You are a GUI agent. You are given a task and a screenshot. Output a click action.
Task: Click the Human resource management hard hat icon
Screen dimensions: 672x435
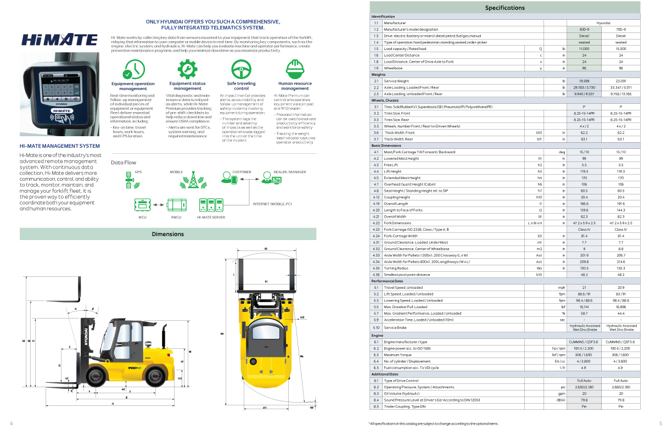tap(295, 70)
